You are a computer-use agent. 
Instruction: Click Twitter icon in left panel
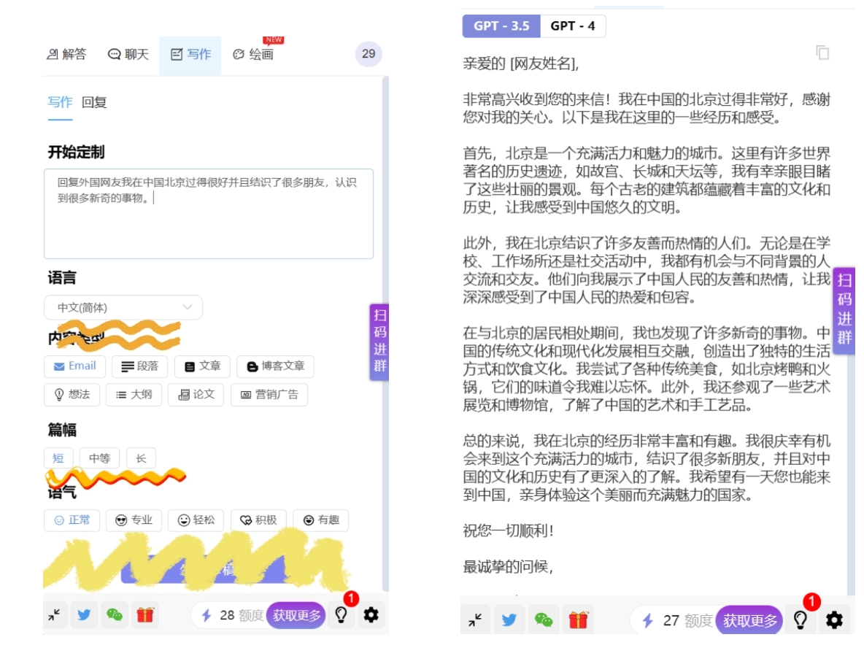click(85, 615)
